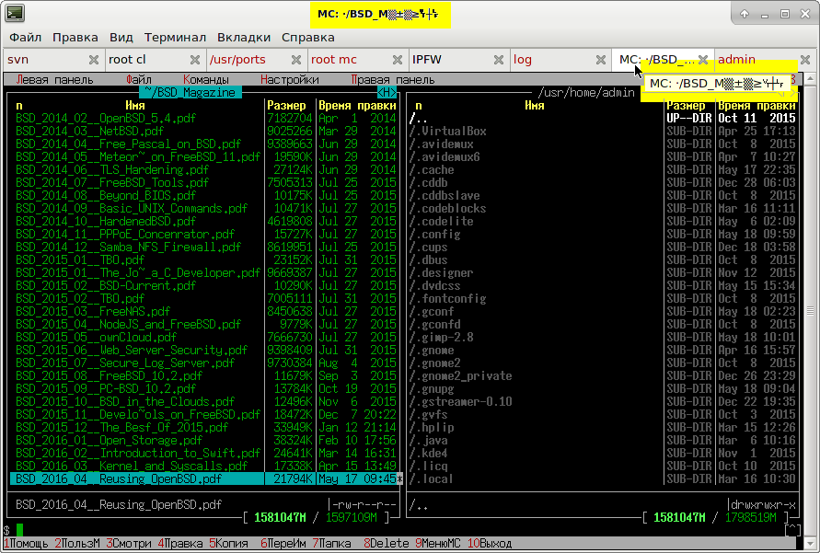Select BSD_2015_03__FreeNAS.pdf in left panel
The width and height of the screenshot is (820, 553).
(92, 312)
